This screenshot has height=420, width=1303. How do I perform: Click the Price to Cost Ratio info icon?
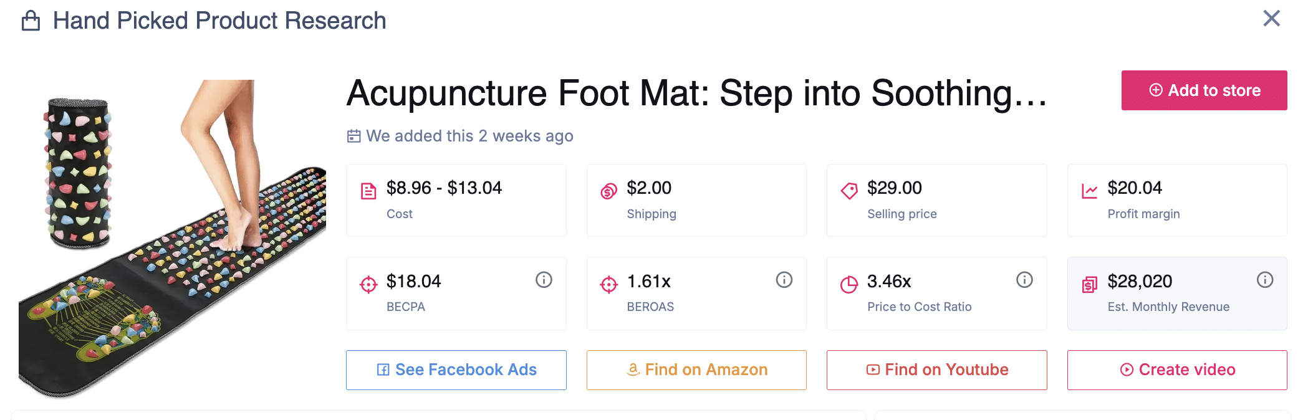pyautogui.click(x=1024, y=280)
